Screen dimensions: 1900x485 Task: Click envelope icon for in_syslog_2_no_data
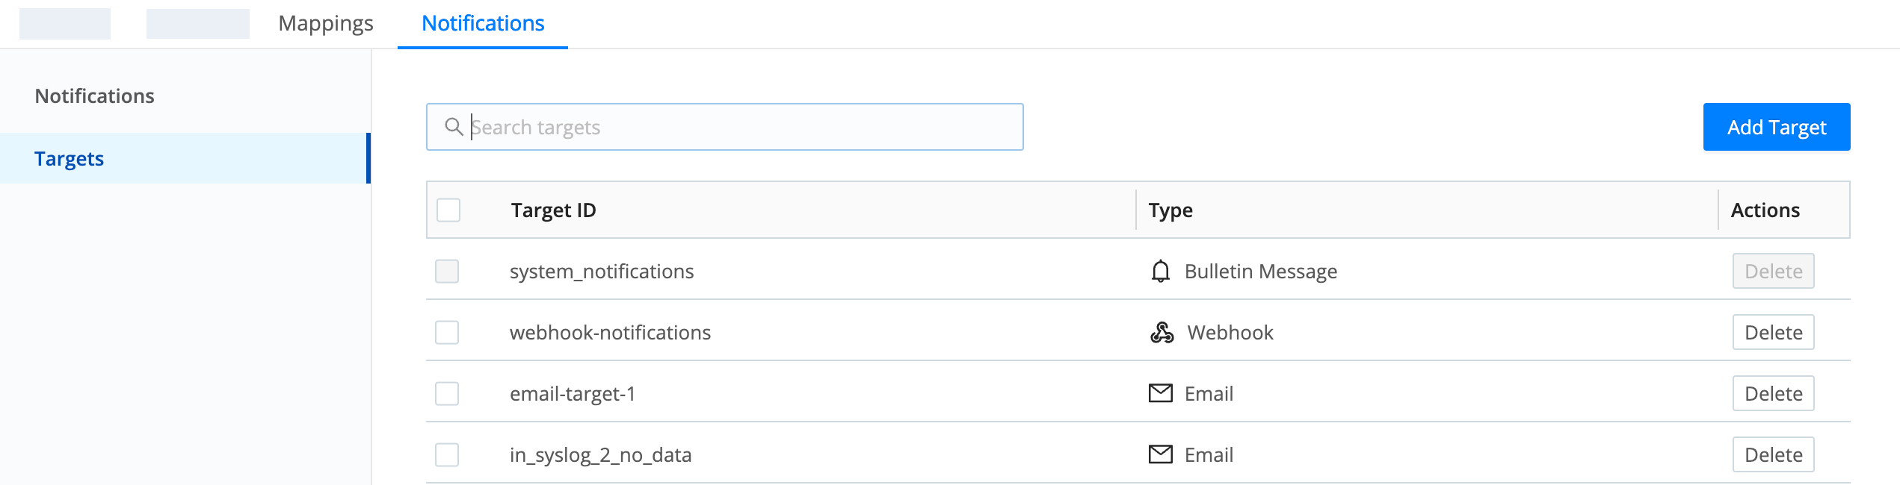[x=1160, y=454]
